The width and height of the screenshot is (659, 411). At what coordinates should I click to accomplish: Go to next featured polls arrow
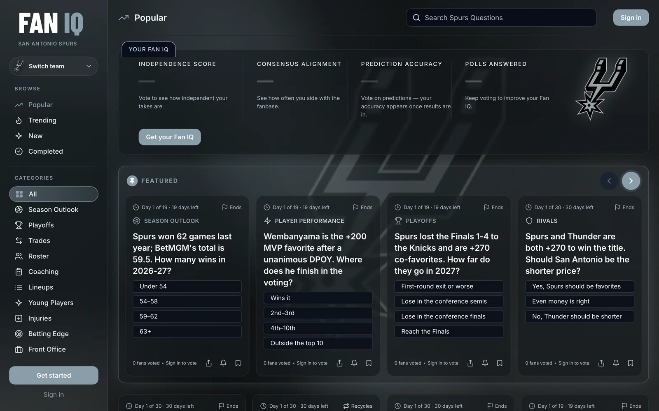click(x=631, y=181)
